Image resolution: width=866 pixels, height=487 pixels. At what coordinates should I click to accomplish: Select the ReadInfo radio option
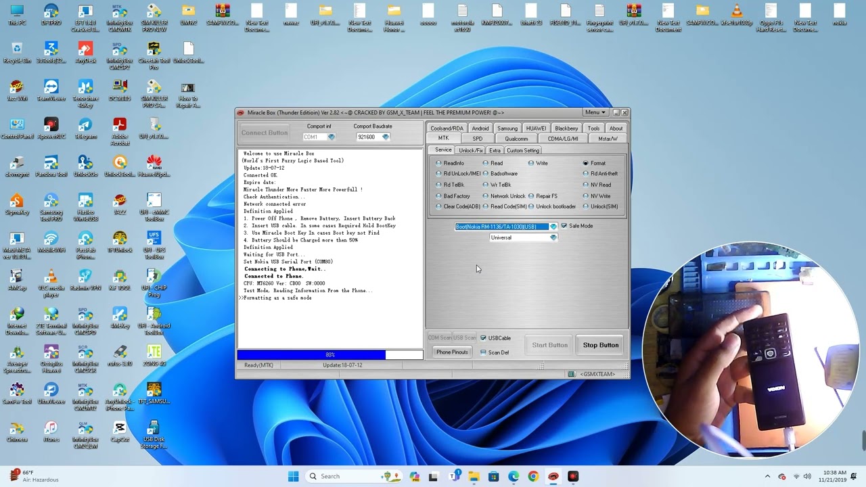(x=450, y=163)
